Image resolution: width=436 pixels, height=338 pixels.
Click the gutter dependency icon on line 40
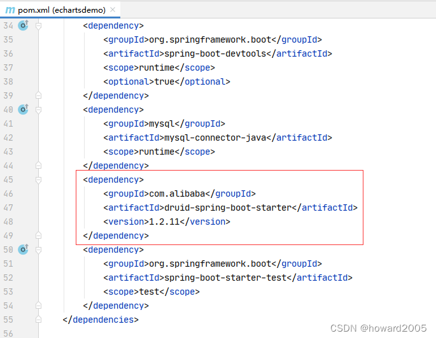click(x=24, y=109)
